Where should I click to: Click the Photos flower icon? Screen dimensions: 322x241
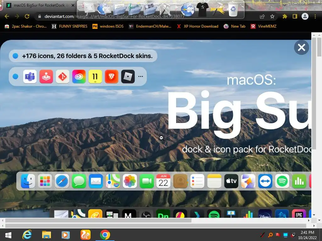click(x=130, y=181)
